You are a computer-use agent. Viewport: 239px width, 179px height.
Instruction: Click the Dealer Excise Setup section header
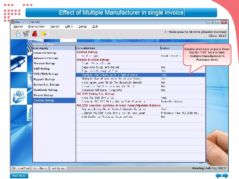pyautogui.click(x=93, y=60)
